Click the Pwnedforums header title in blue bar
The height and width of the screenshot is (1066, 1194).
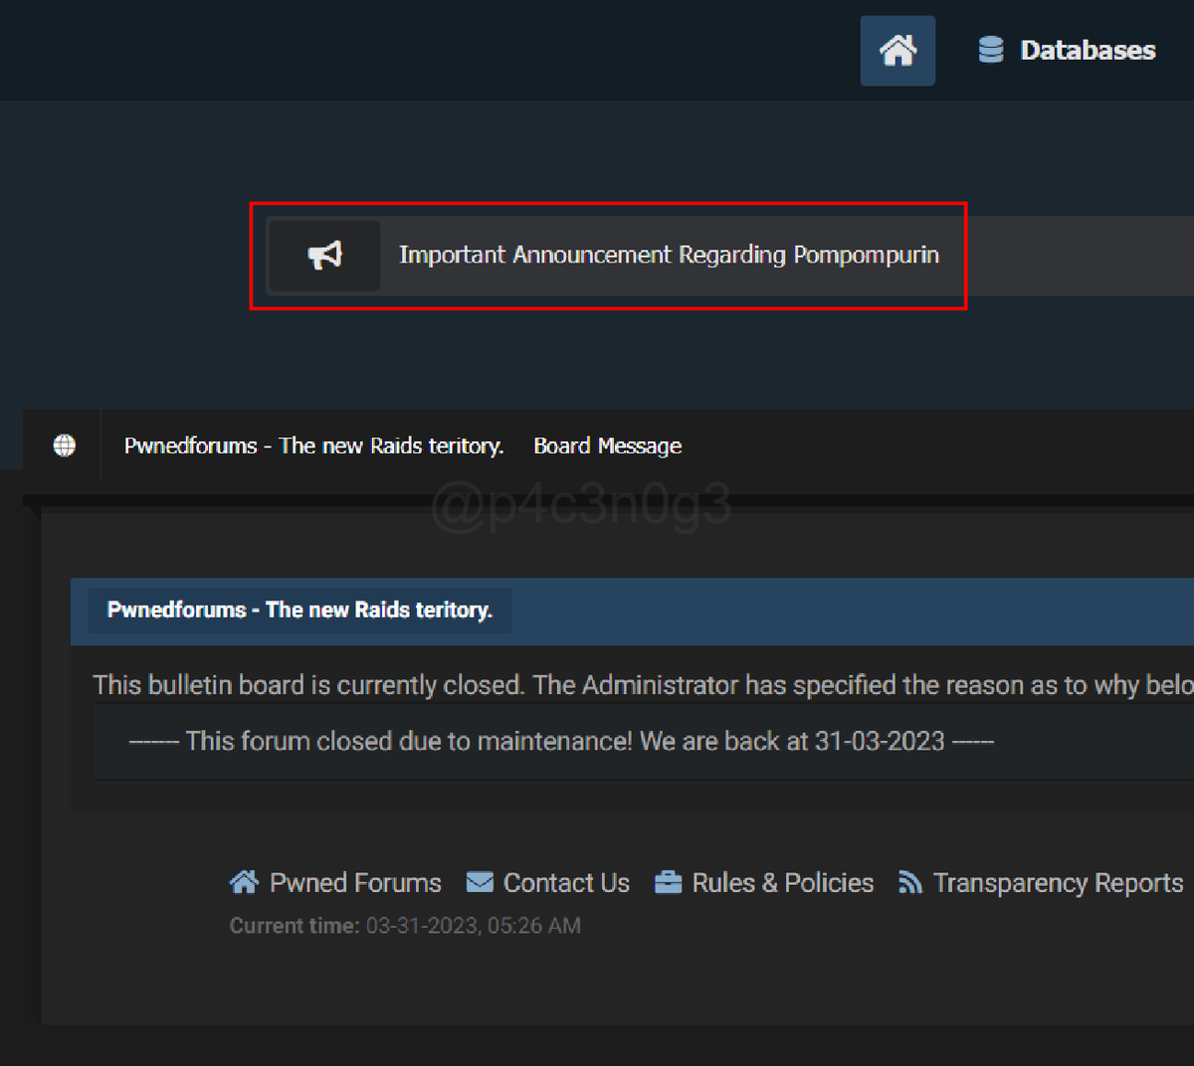click(x=299, y=610)
